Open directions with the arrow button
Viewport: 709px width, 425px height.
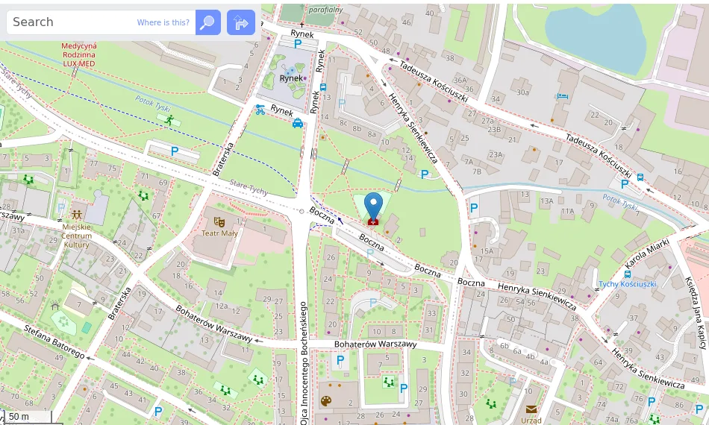point(241,22)
